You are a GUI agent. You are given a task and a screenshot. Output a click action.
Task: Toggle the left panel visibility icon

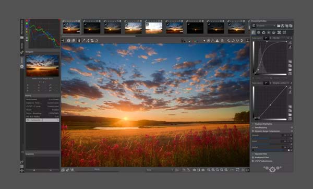pos(63,41)
